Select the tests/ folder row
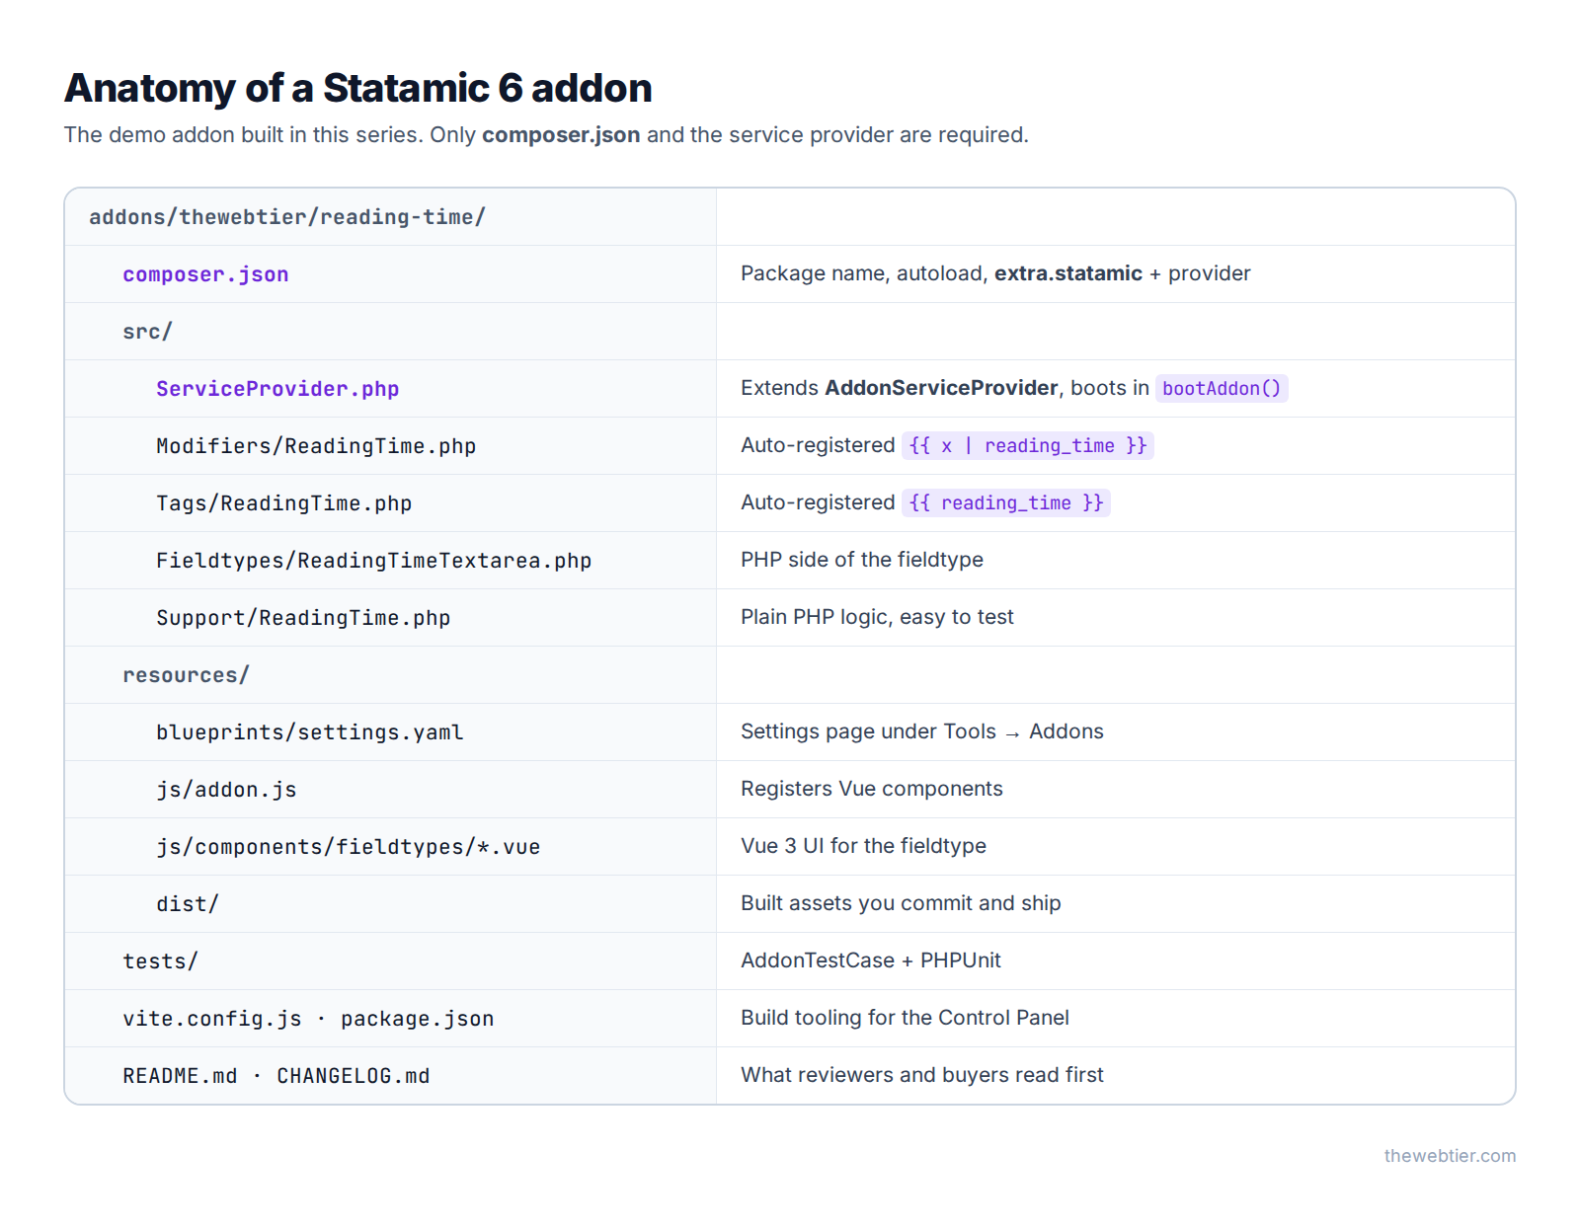The image size is (1580, 1229). tap(790, 961)
